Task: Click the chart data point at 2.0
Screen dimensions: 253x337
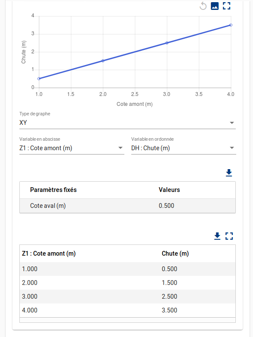Action: tap(103, 61)
